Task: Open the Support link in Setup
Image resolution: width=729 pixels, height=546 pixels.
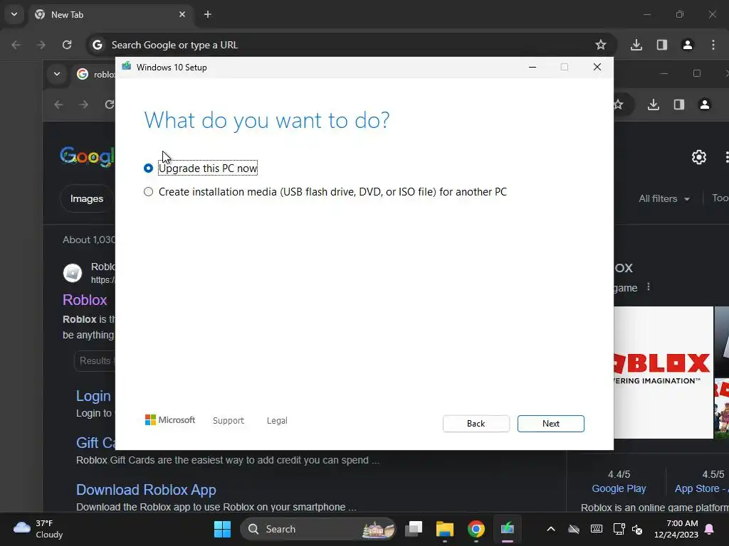Action: coord(229,420)
